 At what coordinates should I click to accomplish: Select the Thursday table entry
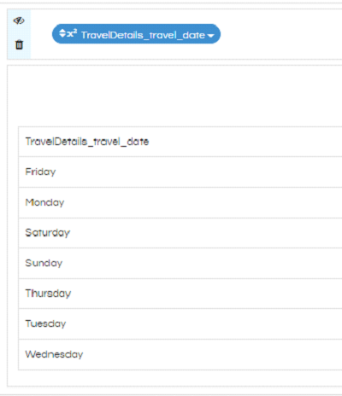[180, 294]
